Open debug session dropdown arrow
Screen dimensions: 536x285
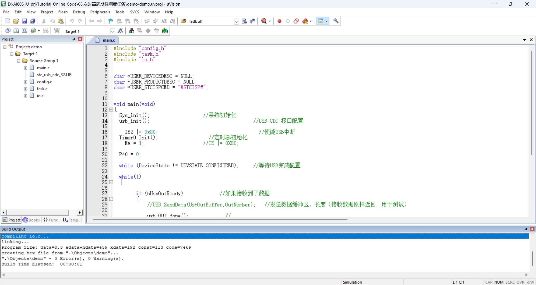(270, 21)
